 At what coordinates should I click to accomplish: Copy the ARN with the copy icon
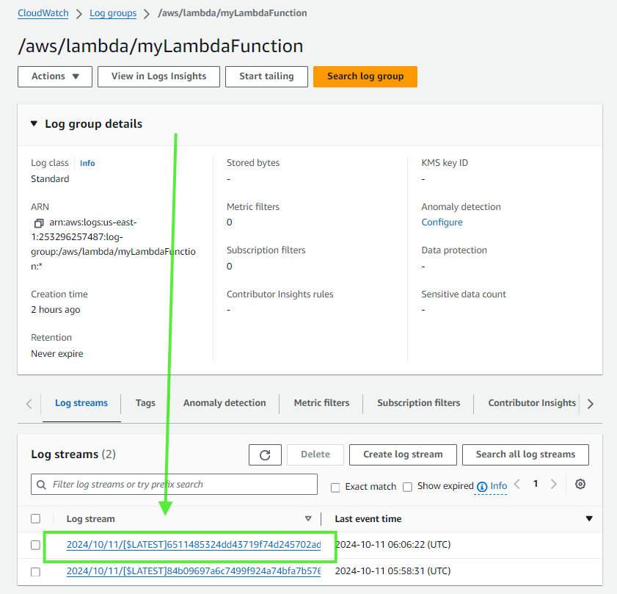(39, 222)
